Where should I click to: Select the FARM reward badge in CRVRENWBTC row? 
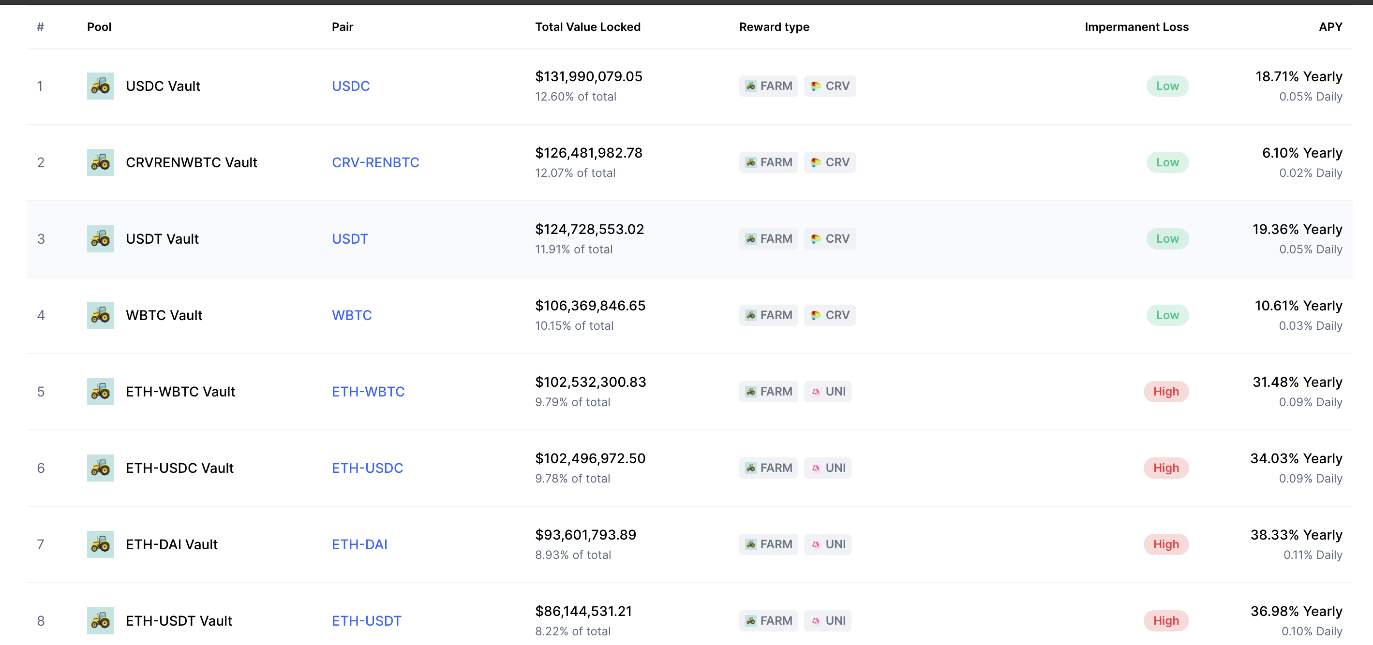pos(768,162)
